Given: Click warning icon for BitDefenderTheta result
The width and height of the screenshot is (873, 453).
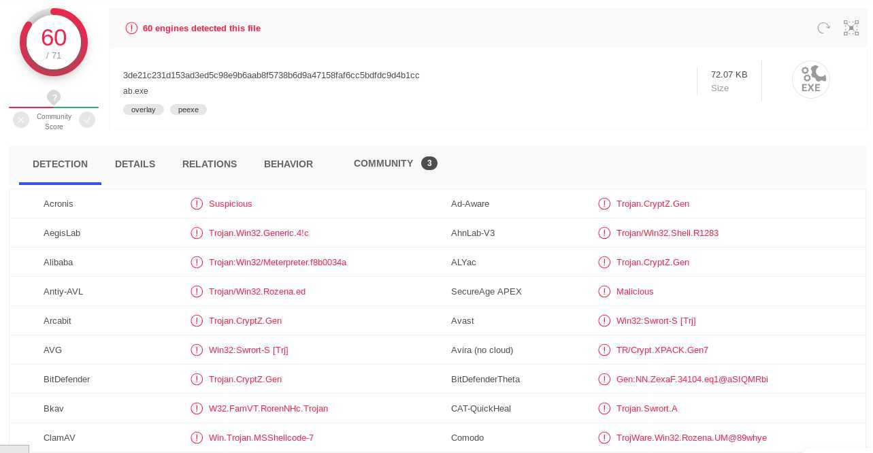Looking at the screenshot, I should (604, 380).
